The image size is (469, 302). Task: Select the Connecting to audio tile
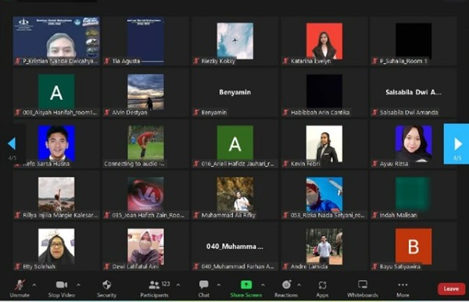(x=145, y=144)
